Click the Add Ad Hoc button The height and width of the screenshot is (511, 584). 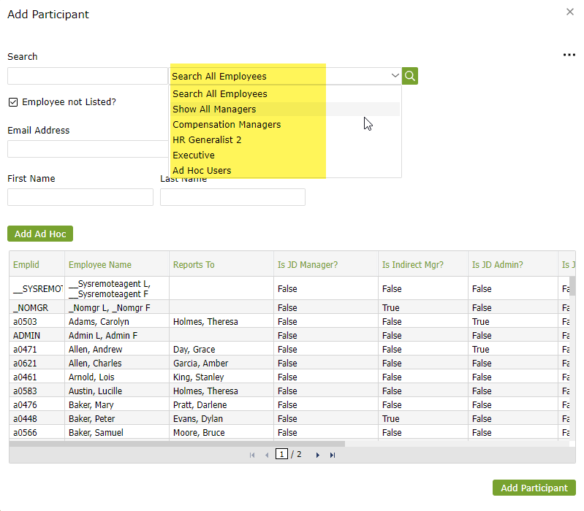pyautogui.click(x=40, y=234)
